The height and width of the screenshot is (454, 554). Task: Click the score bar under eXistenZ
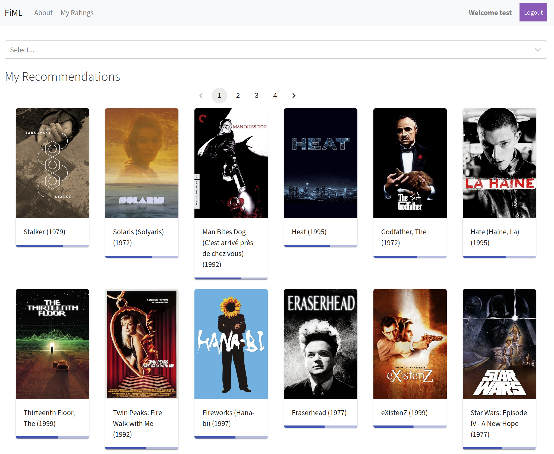[x=410, y=427]
